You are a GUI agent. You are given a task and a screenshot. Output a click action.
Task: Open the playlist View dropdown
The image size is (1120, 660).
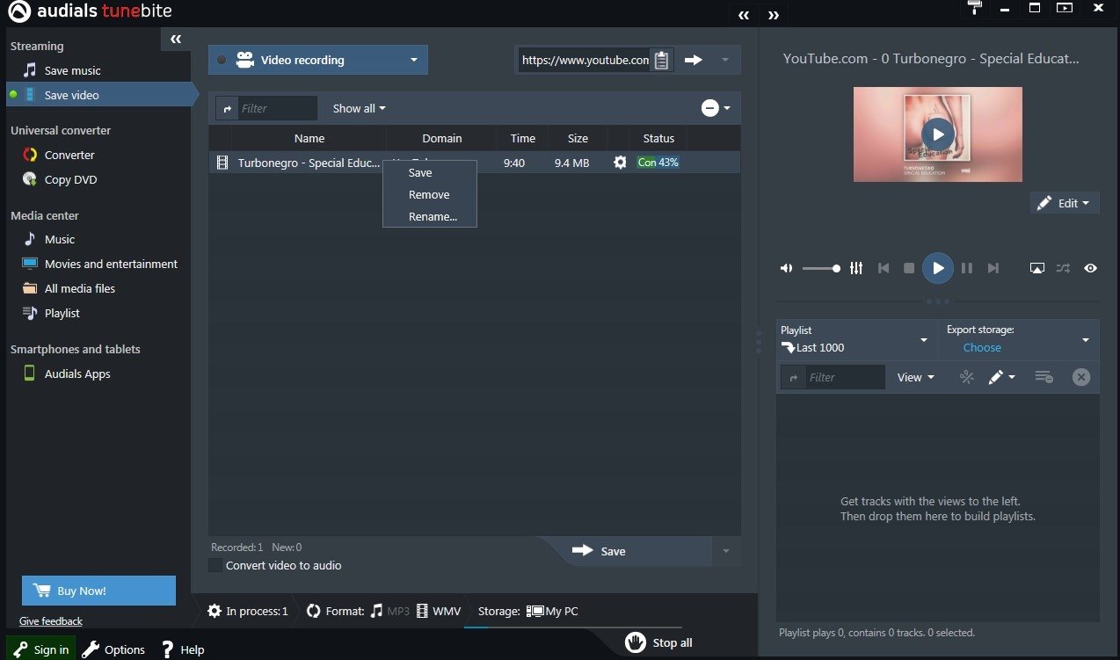coord(915,377)
